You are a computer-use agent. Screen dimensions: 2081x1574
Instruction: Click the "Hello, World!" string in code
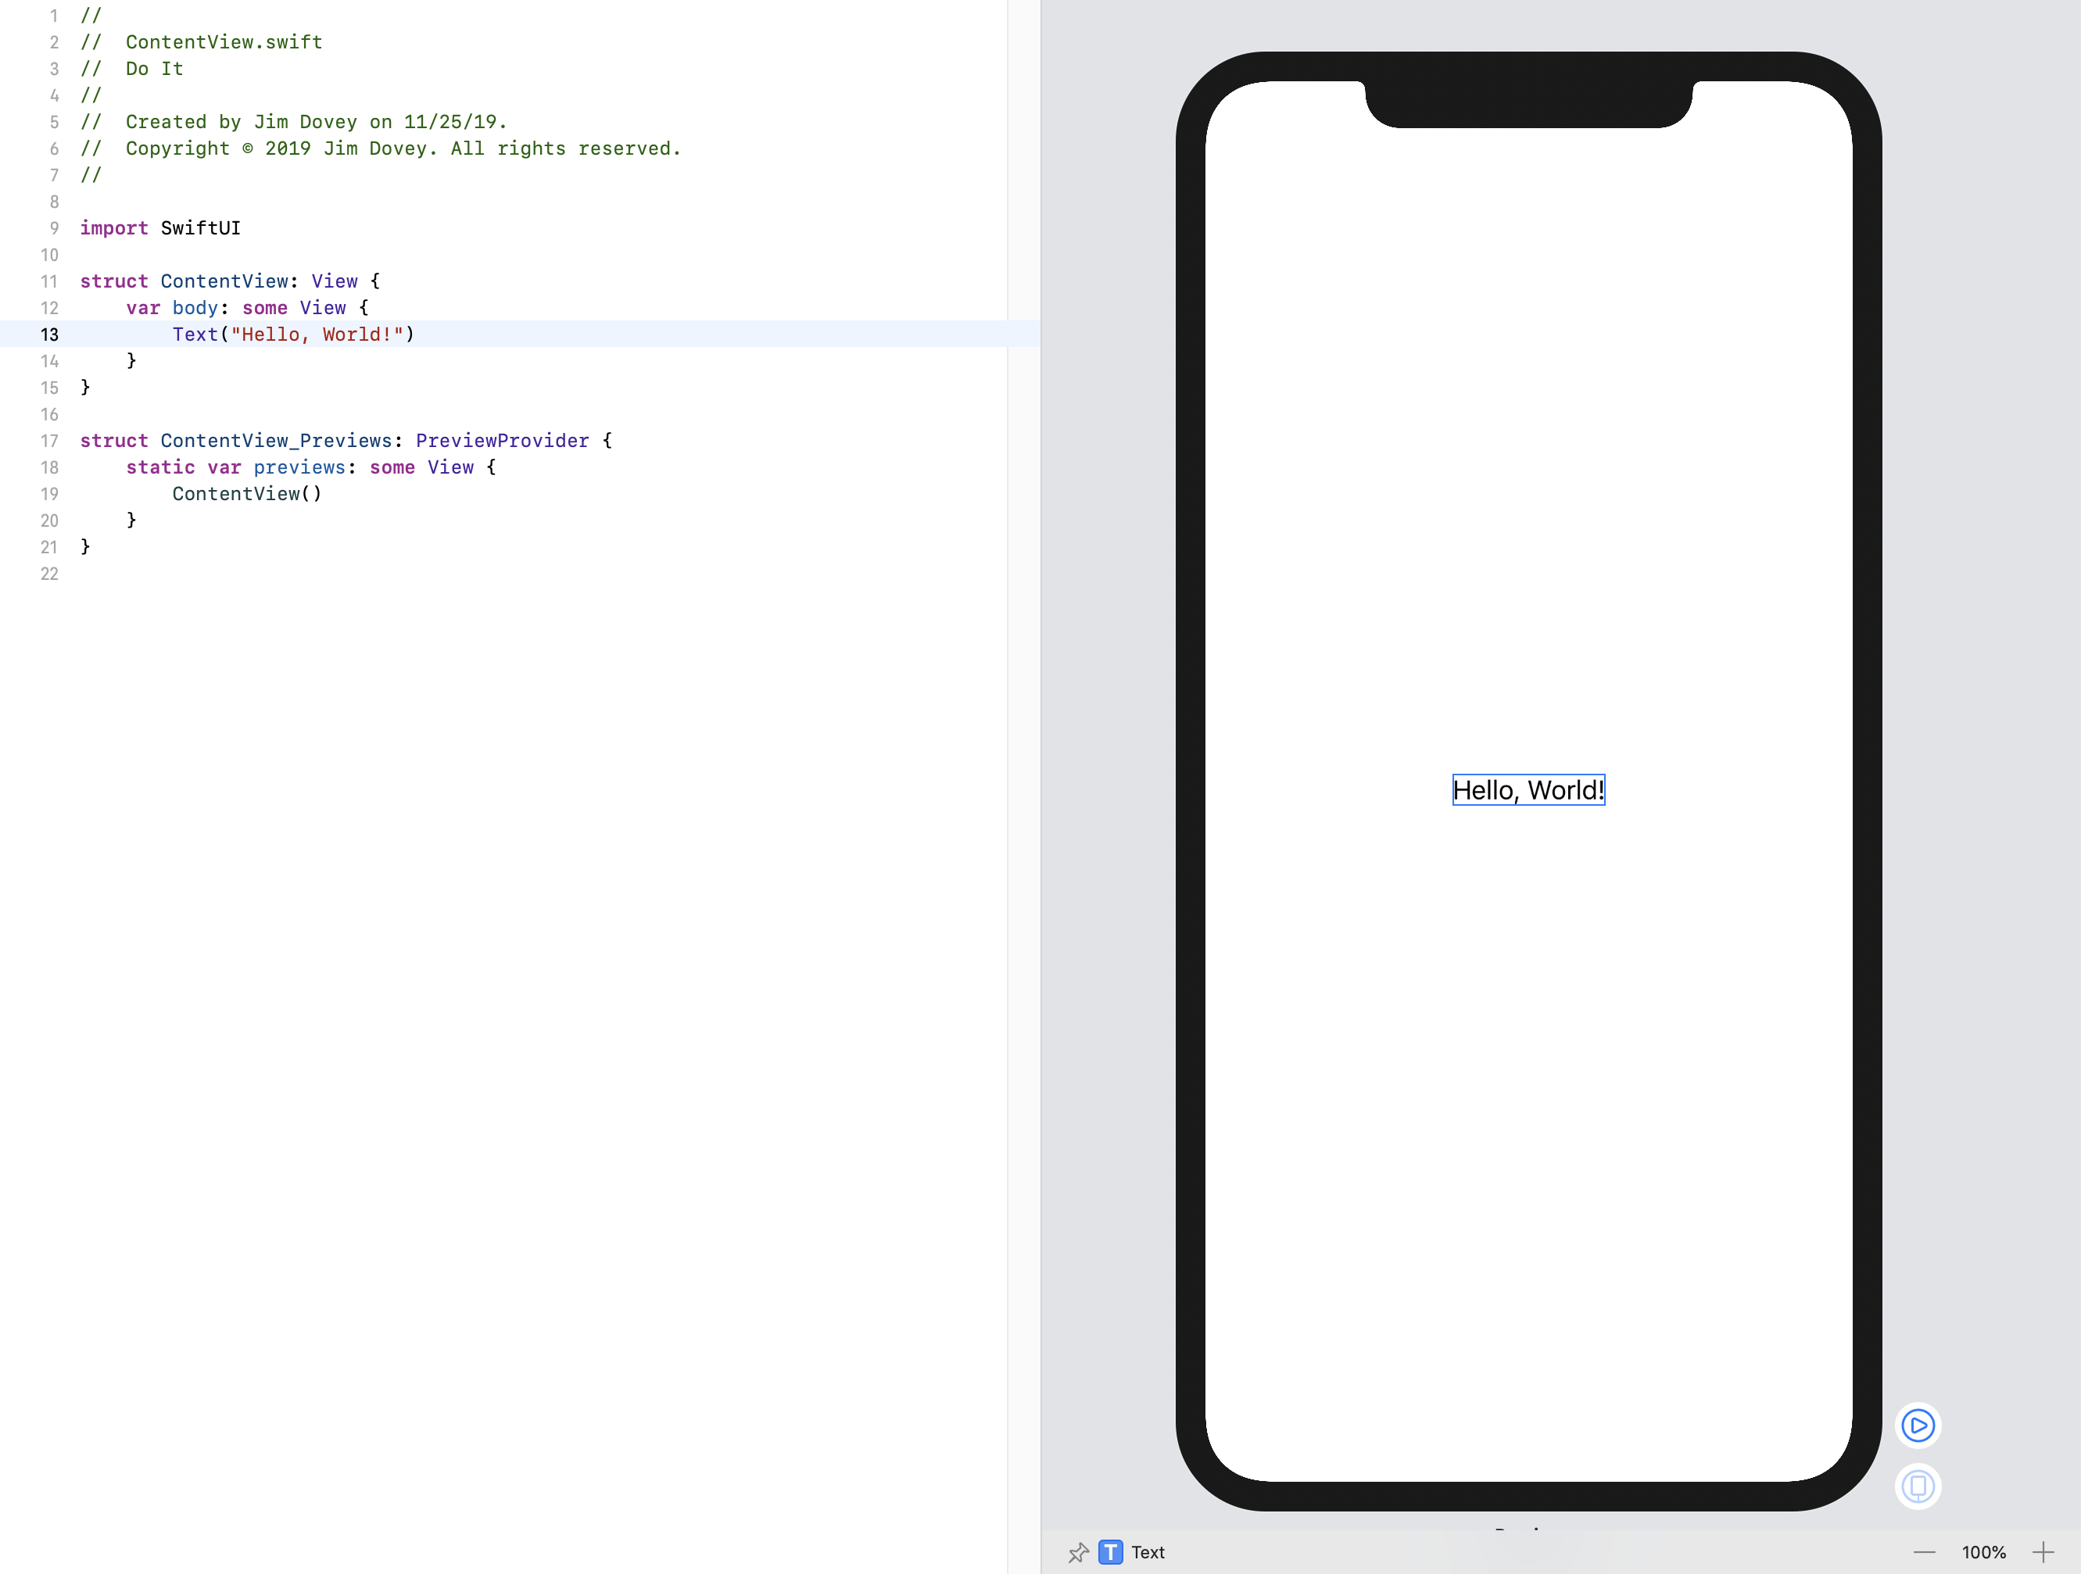[317, 334]
